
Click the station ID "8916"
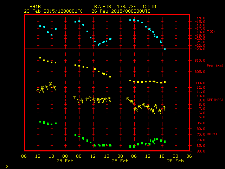35,7
